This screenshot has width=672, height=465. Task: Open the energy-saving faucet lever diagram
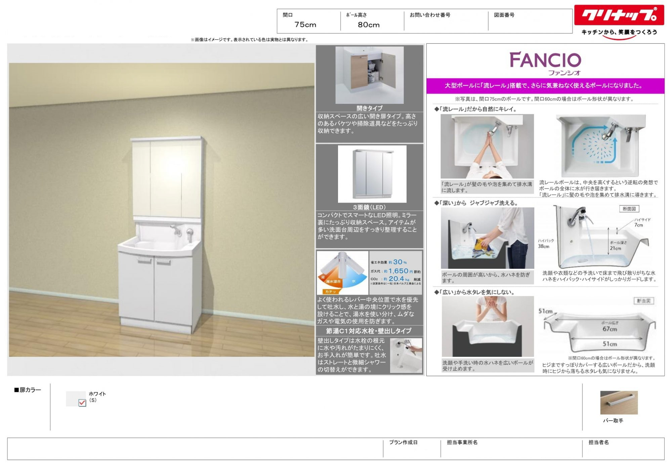click(342, 273)
